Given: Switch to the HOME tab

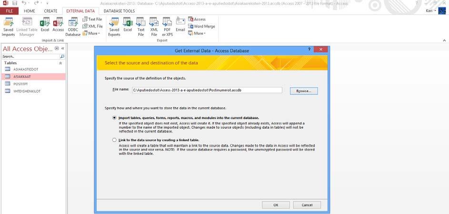Looking at the screenshot, I should [x=29, y=11].
